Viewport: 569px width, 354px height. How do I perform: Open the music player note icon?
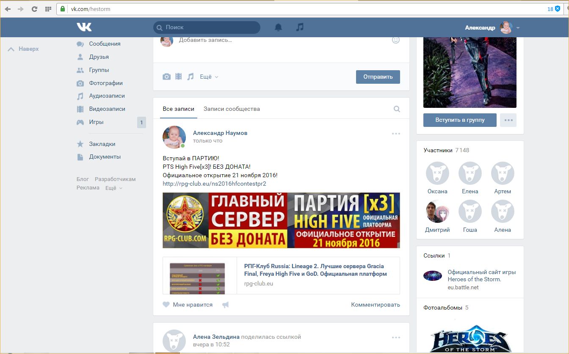point(300,27)
